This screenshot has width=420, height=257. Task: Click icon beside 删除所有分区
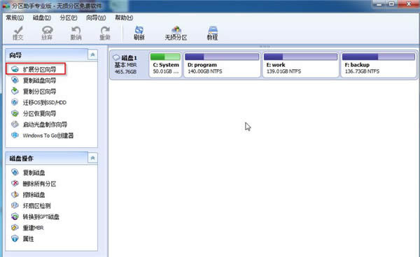(15, 184)
